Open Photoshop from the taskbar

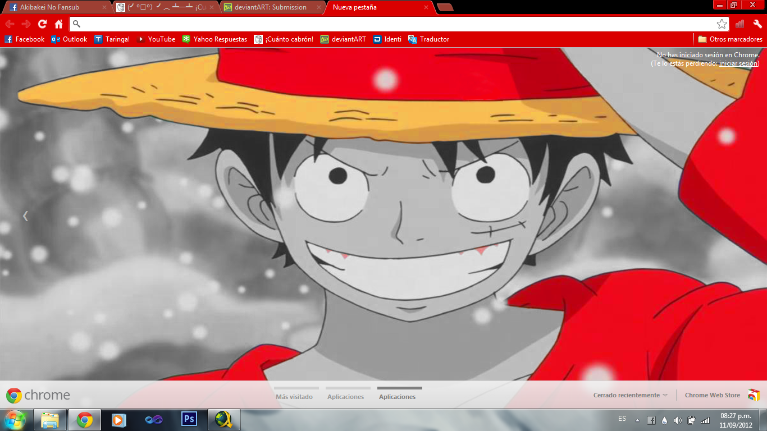(188, 420)
